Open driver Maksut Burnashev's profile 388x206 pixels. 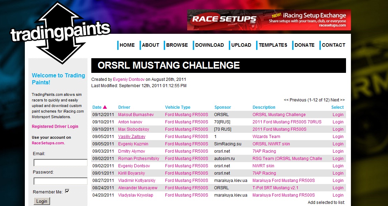[136, 115]
